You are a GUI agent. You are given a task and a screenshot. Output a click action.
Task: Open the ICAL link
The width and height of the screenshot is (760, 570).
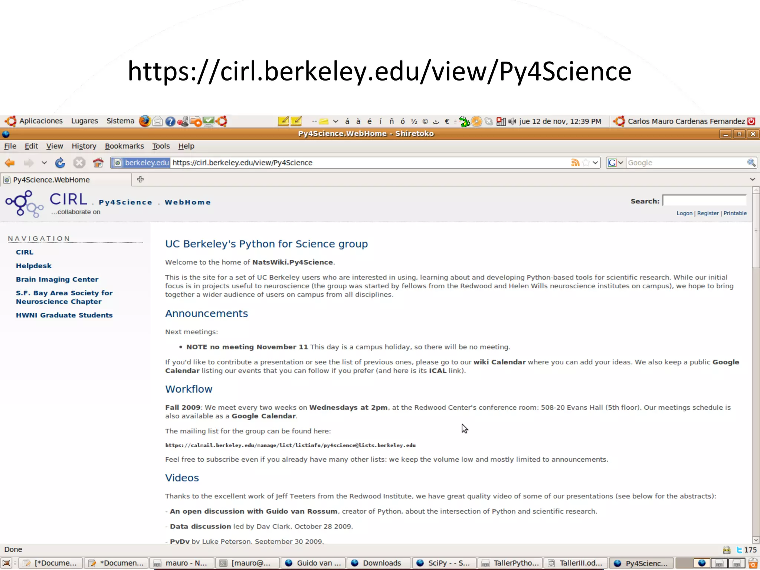[x=438, y=371]
